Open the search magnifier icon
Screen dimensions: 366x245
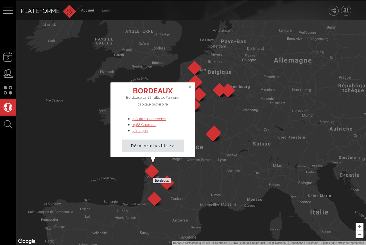(x=8, y=124)
